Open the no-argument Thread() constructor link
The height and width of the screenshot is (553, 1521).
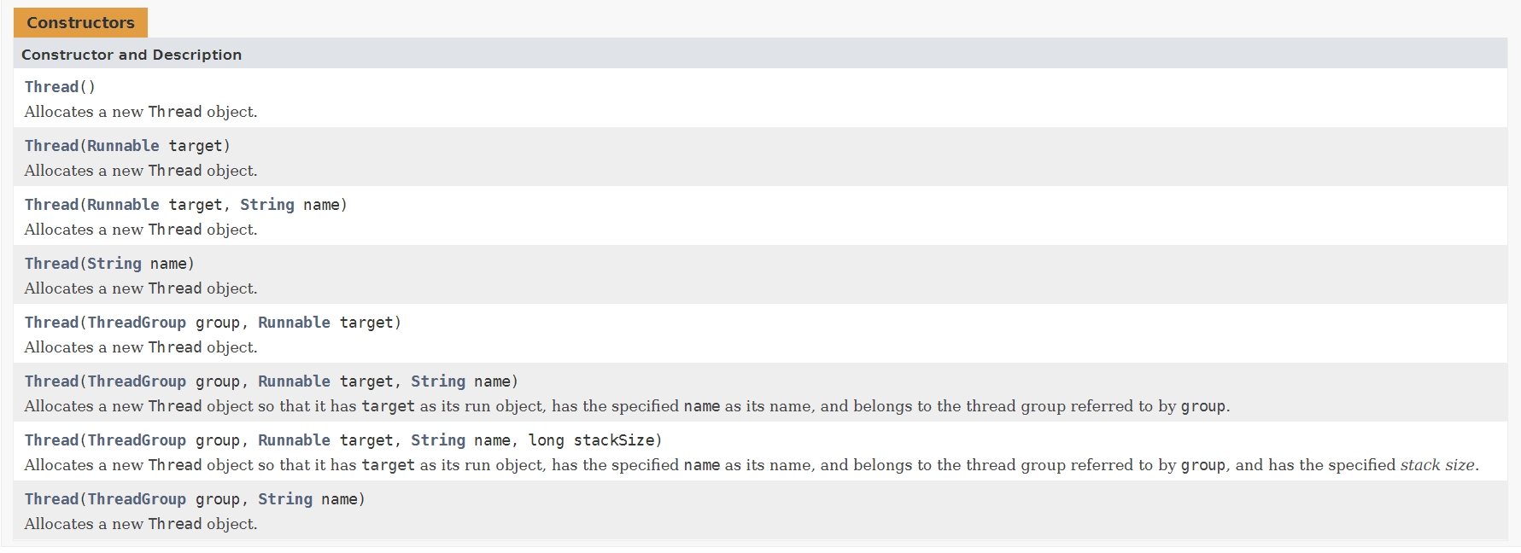(51, 87)
